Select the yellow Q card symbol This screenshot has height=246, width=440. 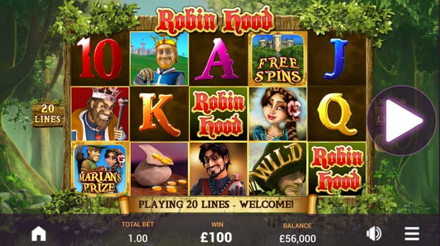(x=337, y=114)
